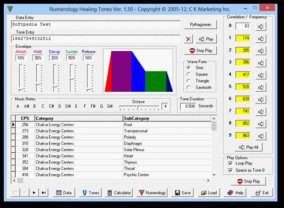The width and height of the screenshot is (284, 208).
Task: Click the Sustain envelope slider
Action: [72, 78]
